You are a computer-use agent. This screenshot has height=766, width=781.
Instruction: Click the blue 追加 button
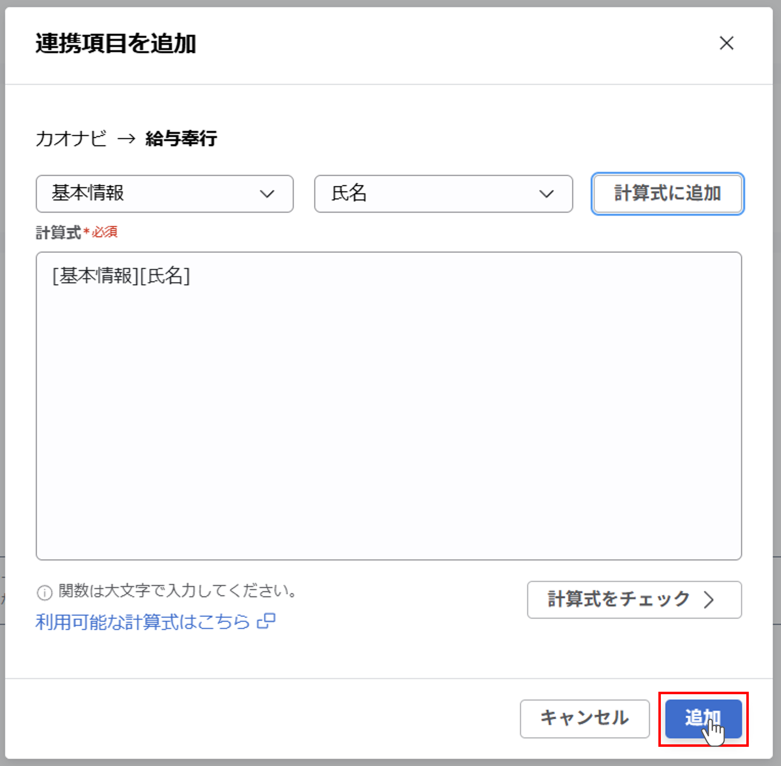[x=703, y=719]
